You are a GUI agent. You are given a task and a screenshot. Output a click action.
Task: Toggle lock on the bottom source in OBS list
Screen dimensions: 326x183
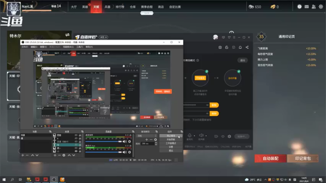pos(80,151)
